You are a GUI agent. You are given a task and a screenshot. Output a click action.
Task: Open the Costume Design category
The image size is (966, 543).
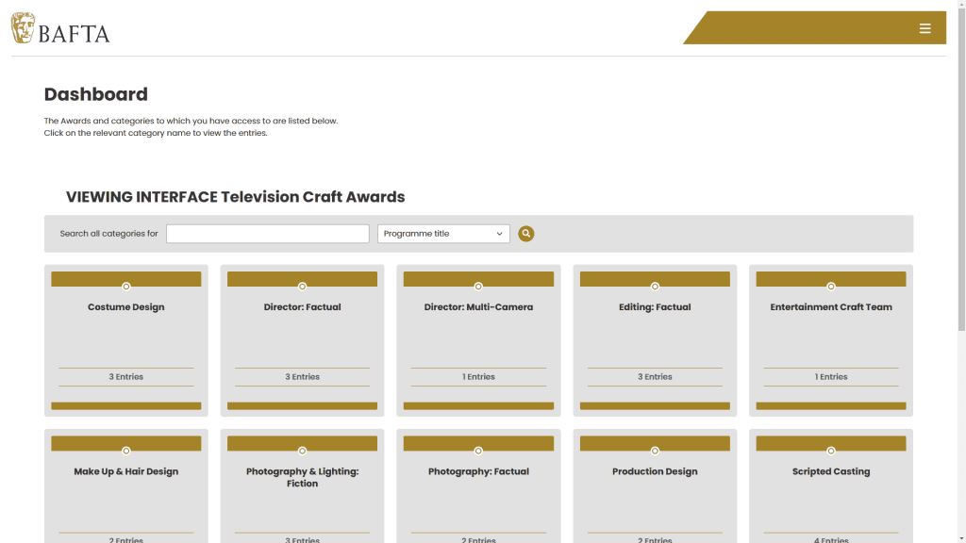point(126,307)
